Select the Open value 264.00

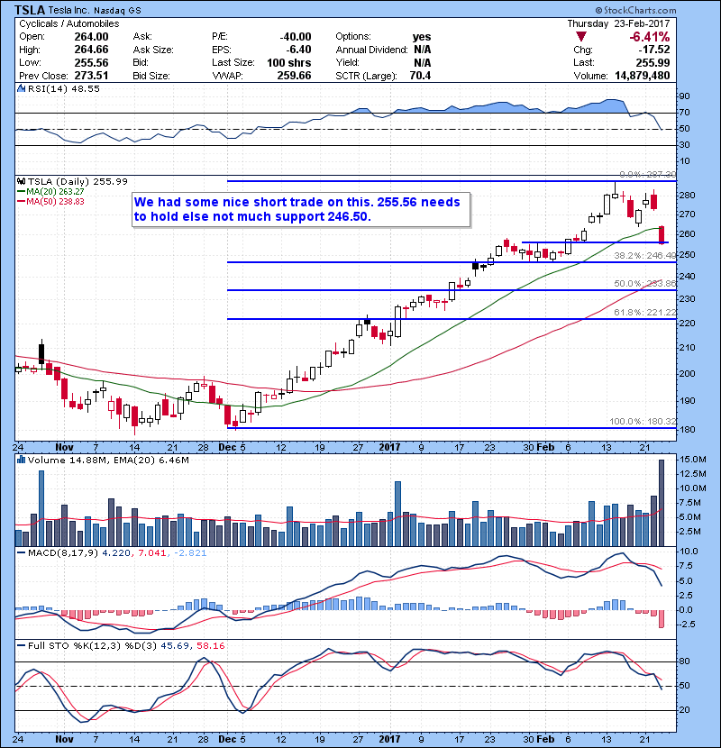tap(91, 37)
